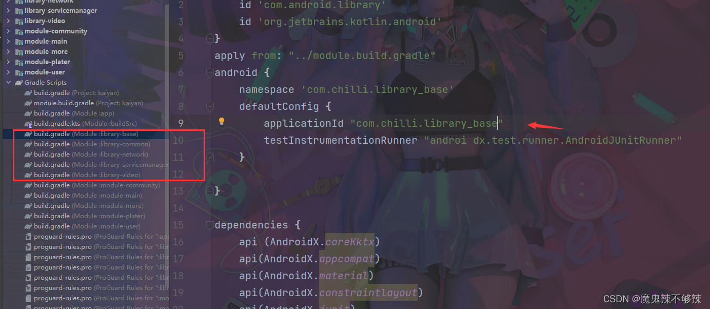Click the file icon of proguard-rules.pro for ":app"
The height and width of the screenshot is (309, 710).
[28, 236]
